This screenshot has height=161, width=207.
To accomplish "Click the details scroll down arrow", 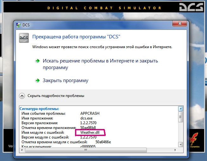I will click(180, 145).
